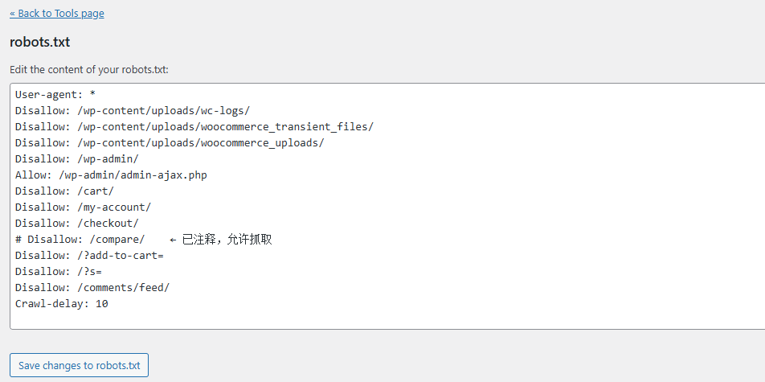The width and height of the screenshot is (765, 382).
Task: Click the "Allow: /wp-admin/admin-ajax.php" line
Action: pyautogui.click(x=111, y=175)
